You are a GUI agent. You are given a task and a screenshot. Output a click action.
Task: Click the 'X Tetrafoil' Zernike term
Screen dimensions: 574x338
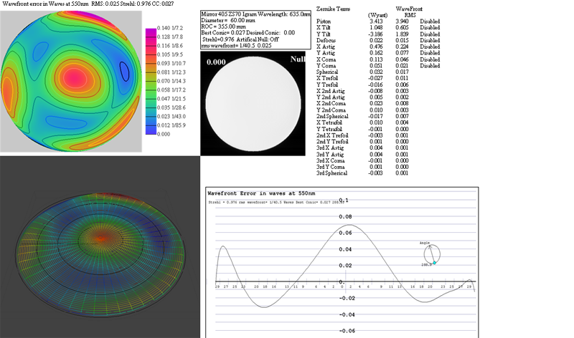329,122
